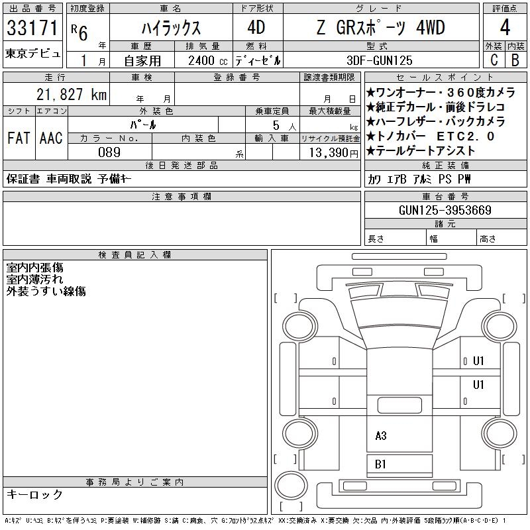Click grade text Z GRスポーツ 4WD
Screen dimensions: 530x530
click(381, 28)
